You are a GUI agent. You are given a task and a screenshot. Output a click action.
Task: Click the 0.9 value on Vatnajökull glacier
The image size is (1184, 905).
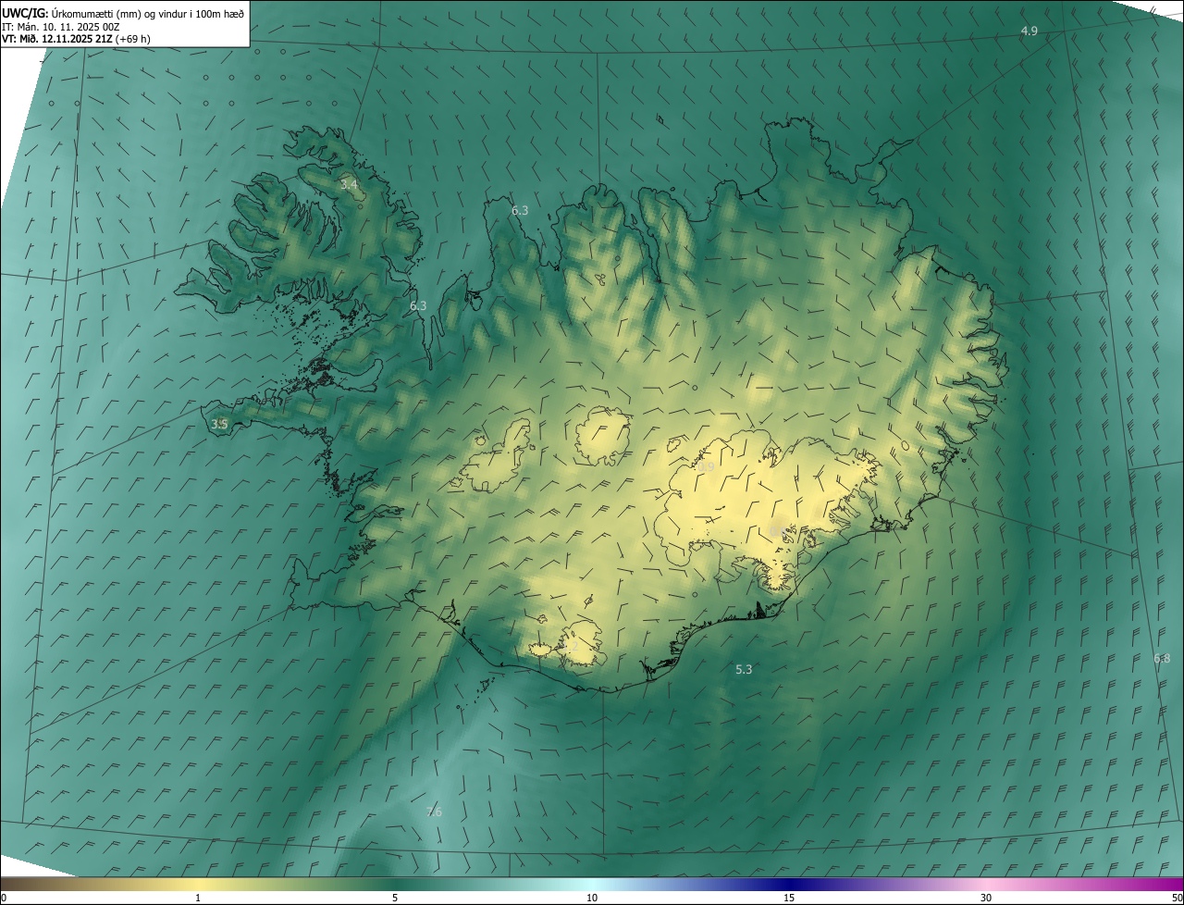click(707, 468)
